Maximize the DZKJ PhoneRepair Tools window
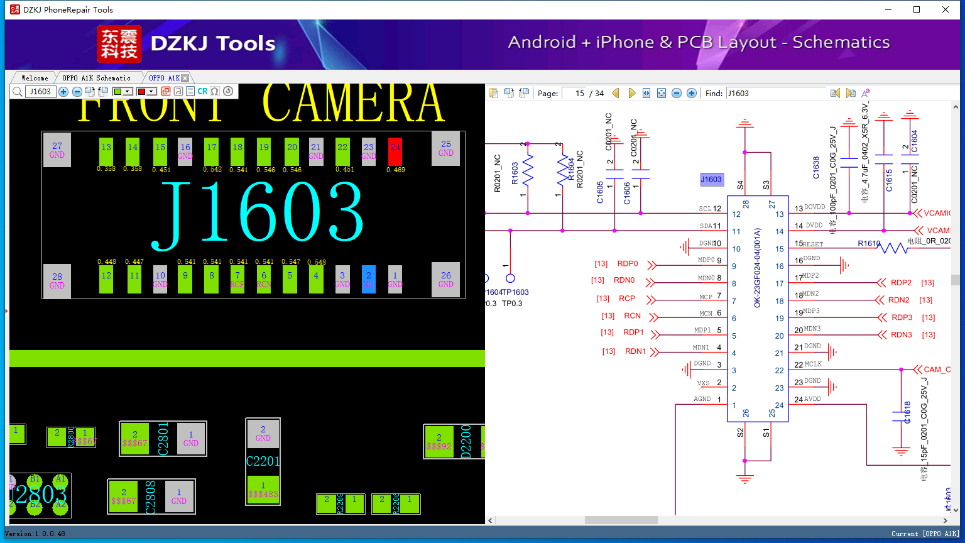The width and height of the screenshot is (965, 543). click(x=917, y=9)
